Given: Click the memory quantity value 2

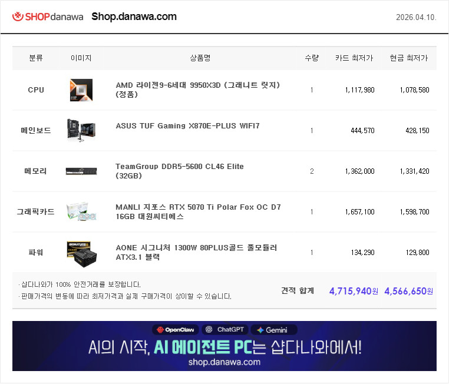Looking at the screenshot, I should [312, 171].
